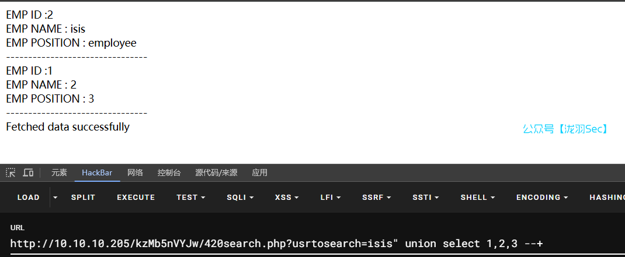This screenshot has width=625, height=257.
Task: Open the SSTI dropdown menu
Action: (x=426, y=198)
